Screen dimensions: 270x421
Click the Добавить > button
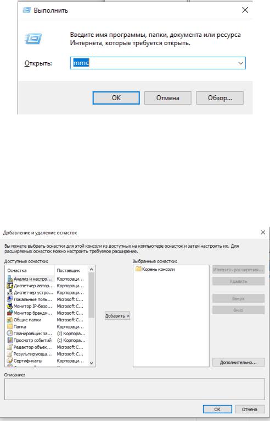point(117,316)
